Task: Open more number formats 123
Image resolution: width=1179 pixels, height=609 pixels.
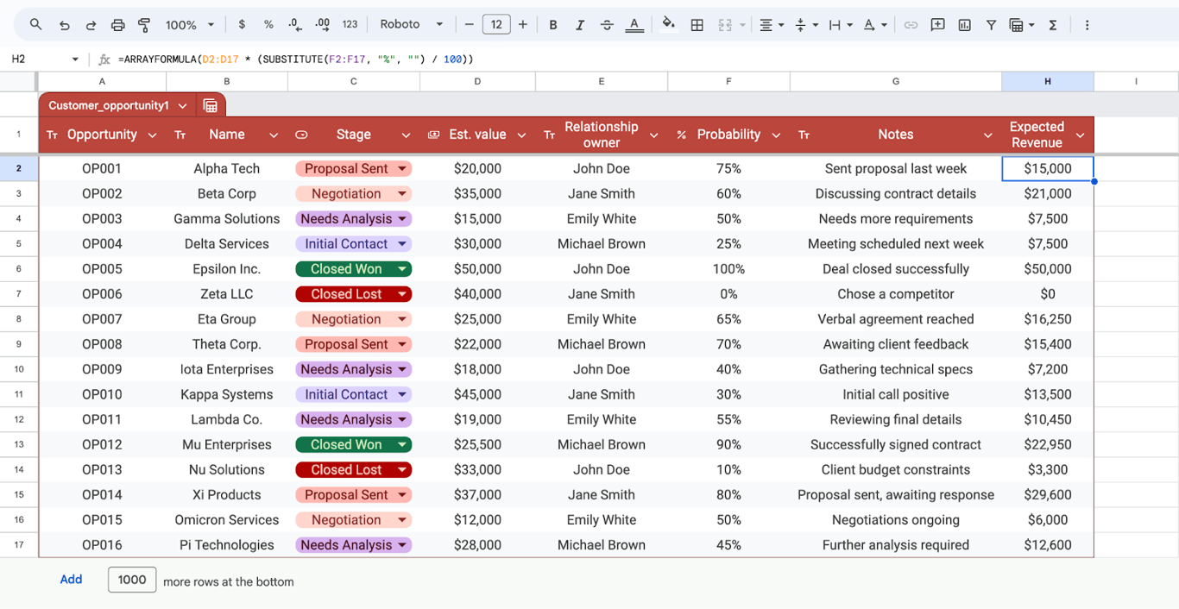Action: point(350,25)
